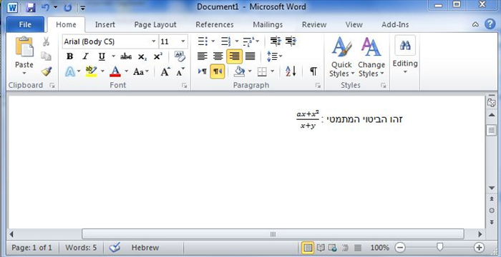Open the Quick Styles gallery

coord(342,57)
